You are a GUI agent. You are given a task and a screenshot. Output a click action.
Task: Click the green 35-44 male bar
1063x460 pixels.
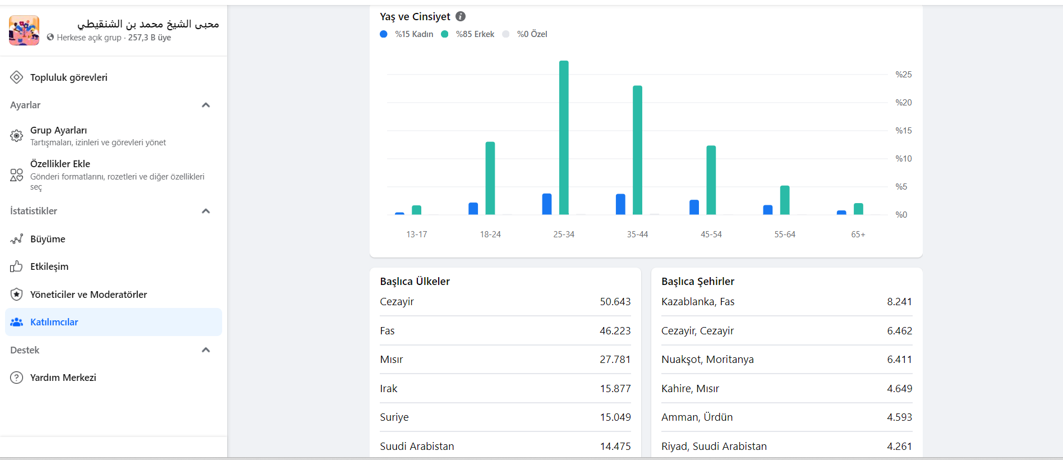point(637,150)
